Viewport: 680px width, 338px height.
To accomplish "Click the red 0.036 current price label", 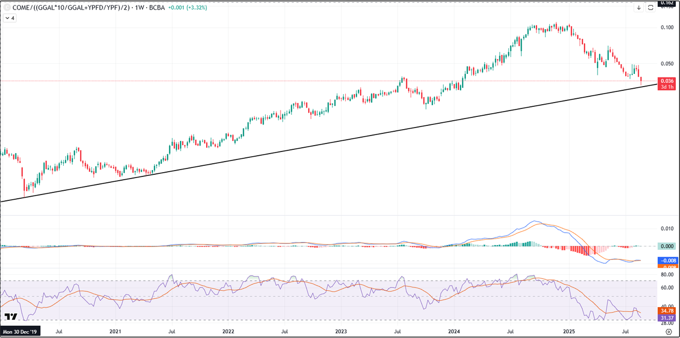I will click(x=668, y=81).
